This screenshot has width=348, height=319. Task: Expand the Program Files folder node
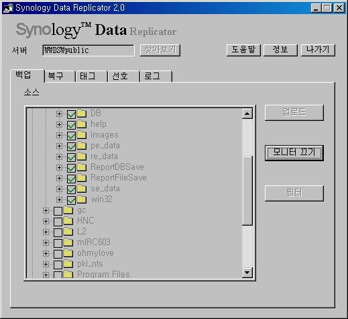(46, 275)
